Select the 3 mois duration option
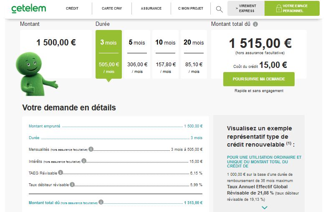Viewport: 328px width, 212px height. click(108, 54)
